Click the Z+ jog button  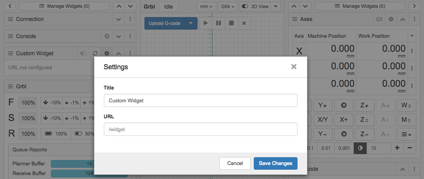(x=365, y=105)
